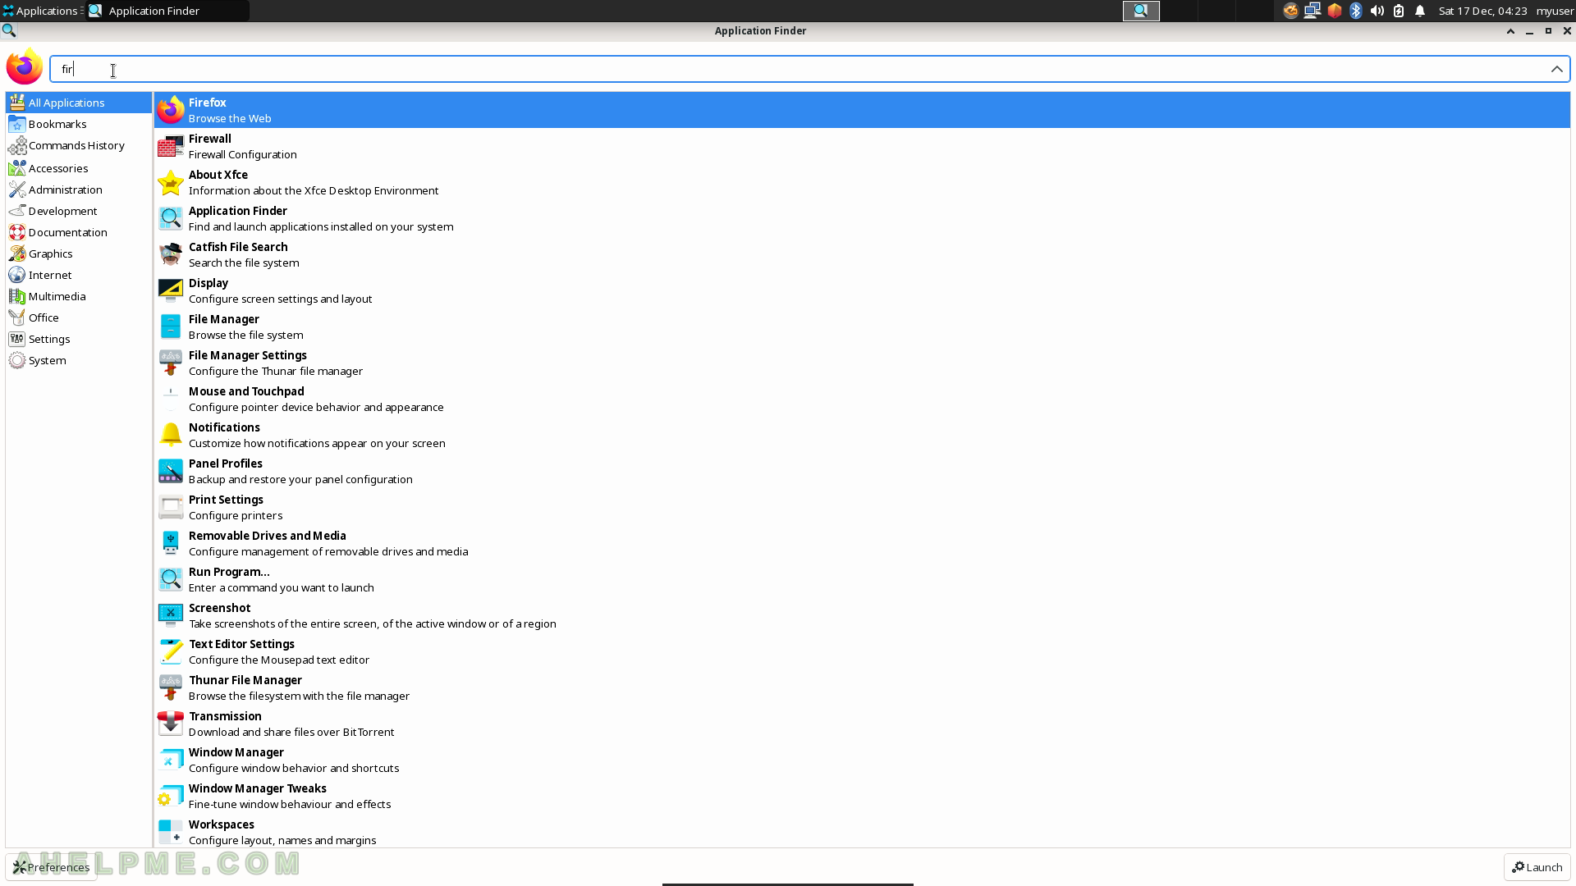Click 'Download and share files over BitTorrent' text
The width and height of the screenshot is (1576, 886).
(x=291, y=732)
